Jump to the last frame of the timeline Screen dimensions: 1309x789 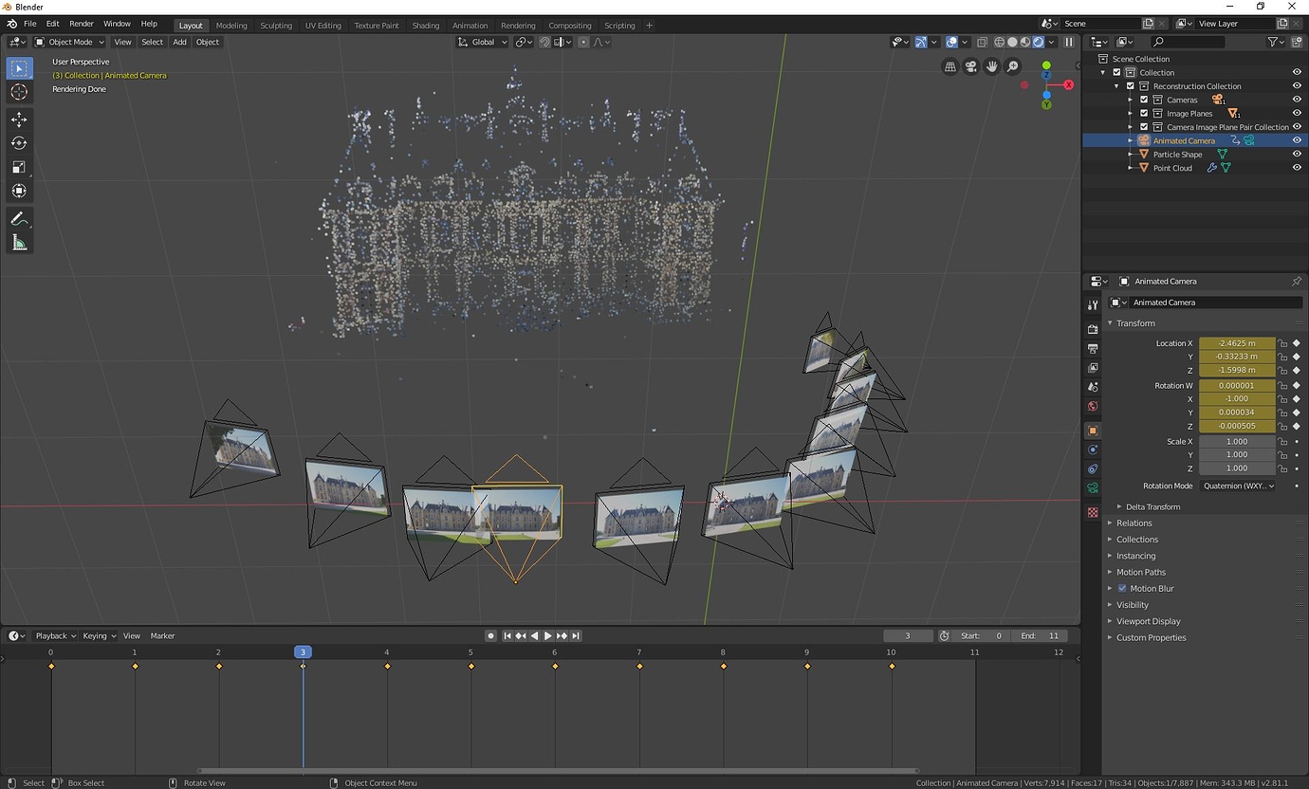click(x=576, y=635)
